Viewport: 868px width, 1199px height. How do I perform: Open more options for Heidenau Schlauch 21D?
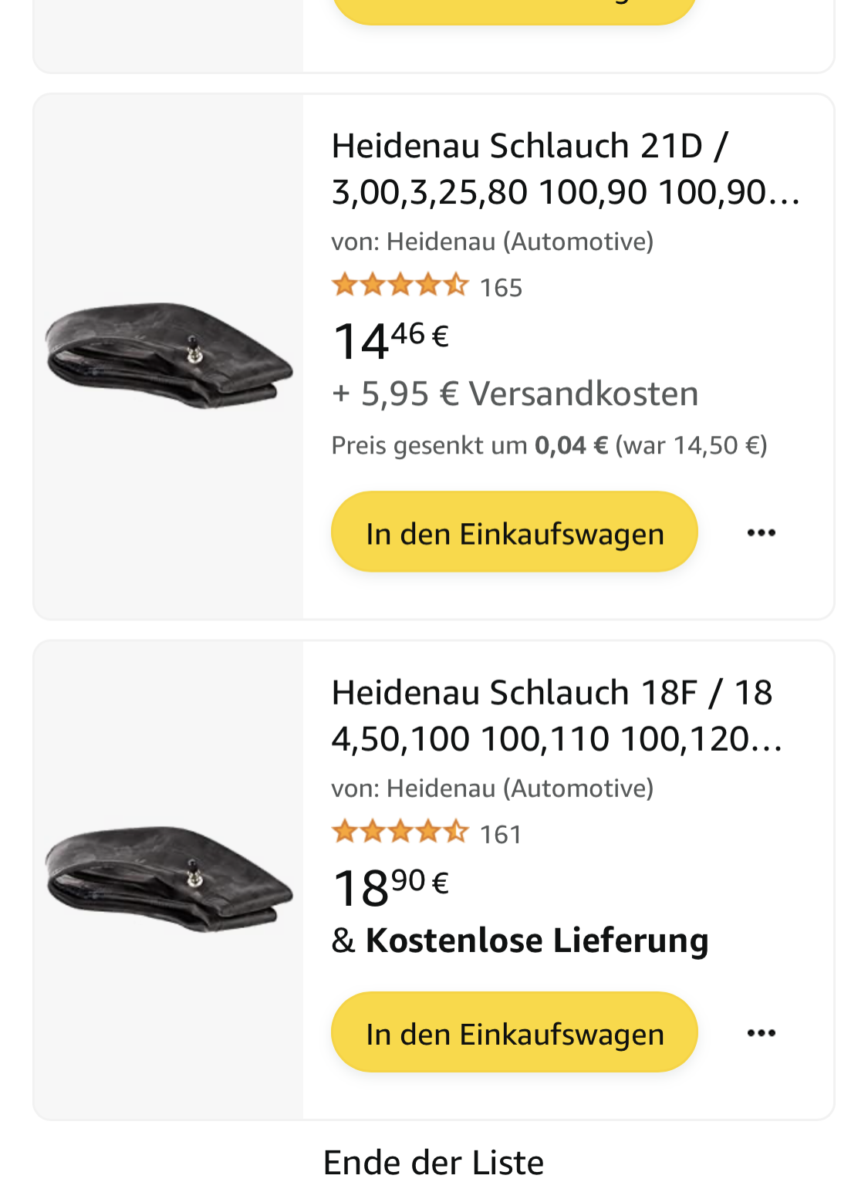click(x=761, y=532)
